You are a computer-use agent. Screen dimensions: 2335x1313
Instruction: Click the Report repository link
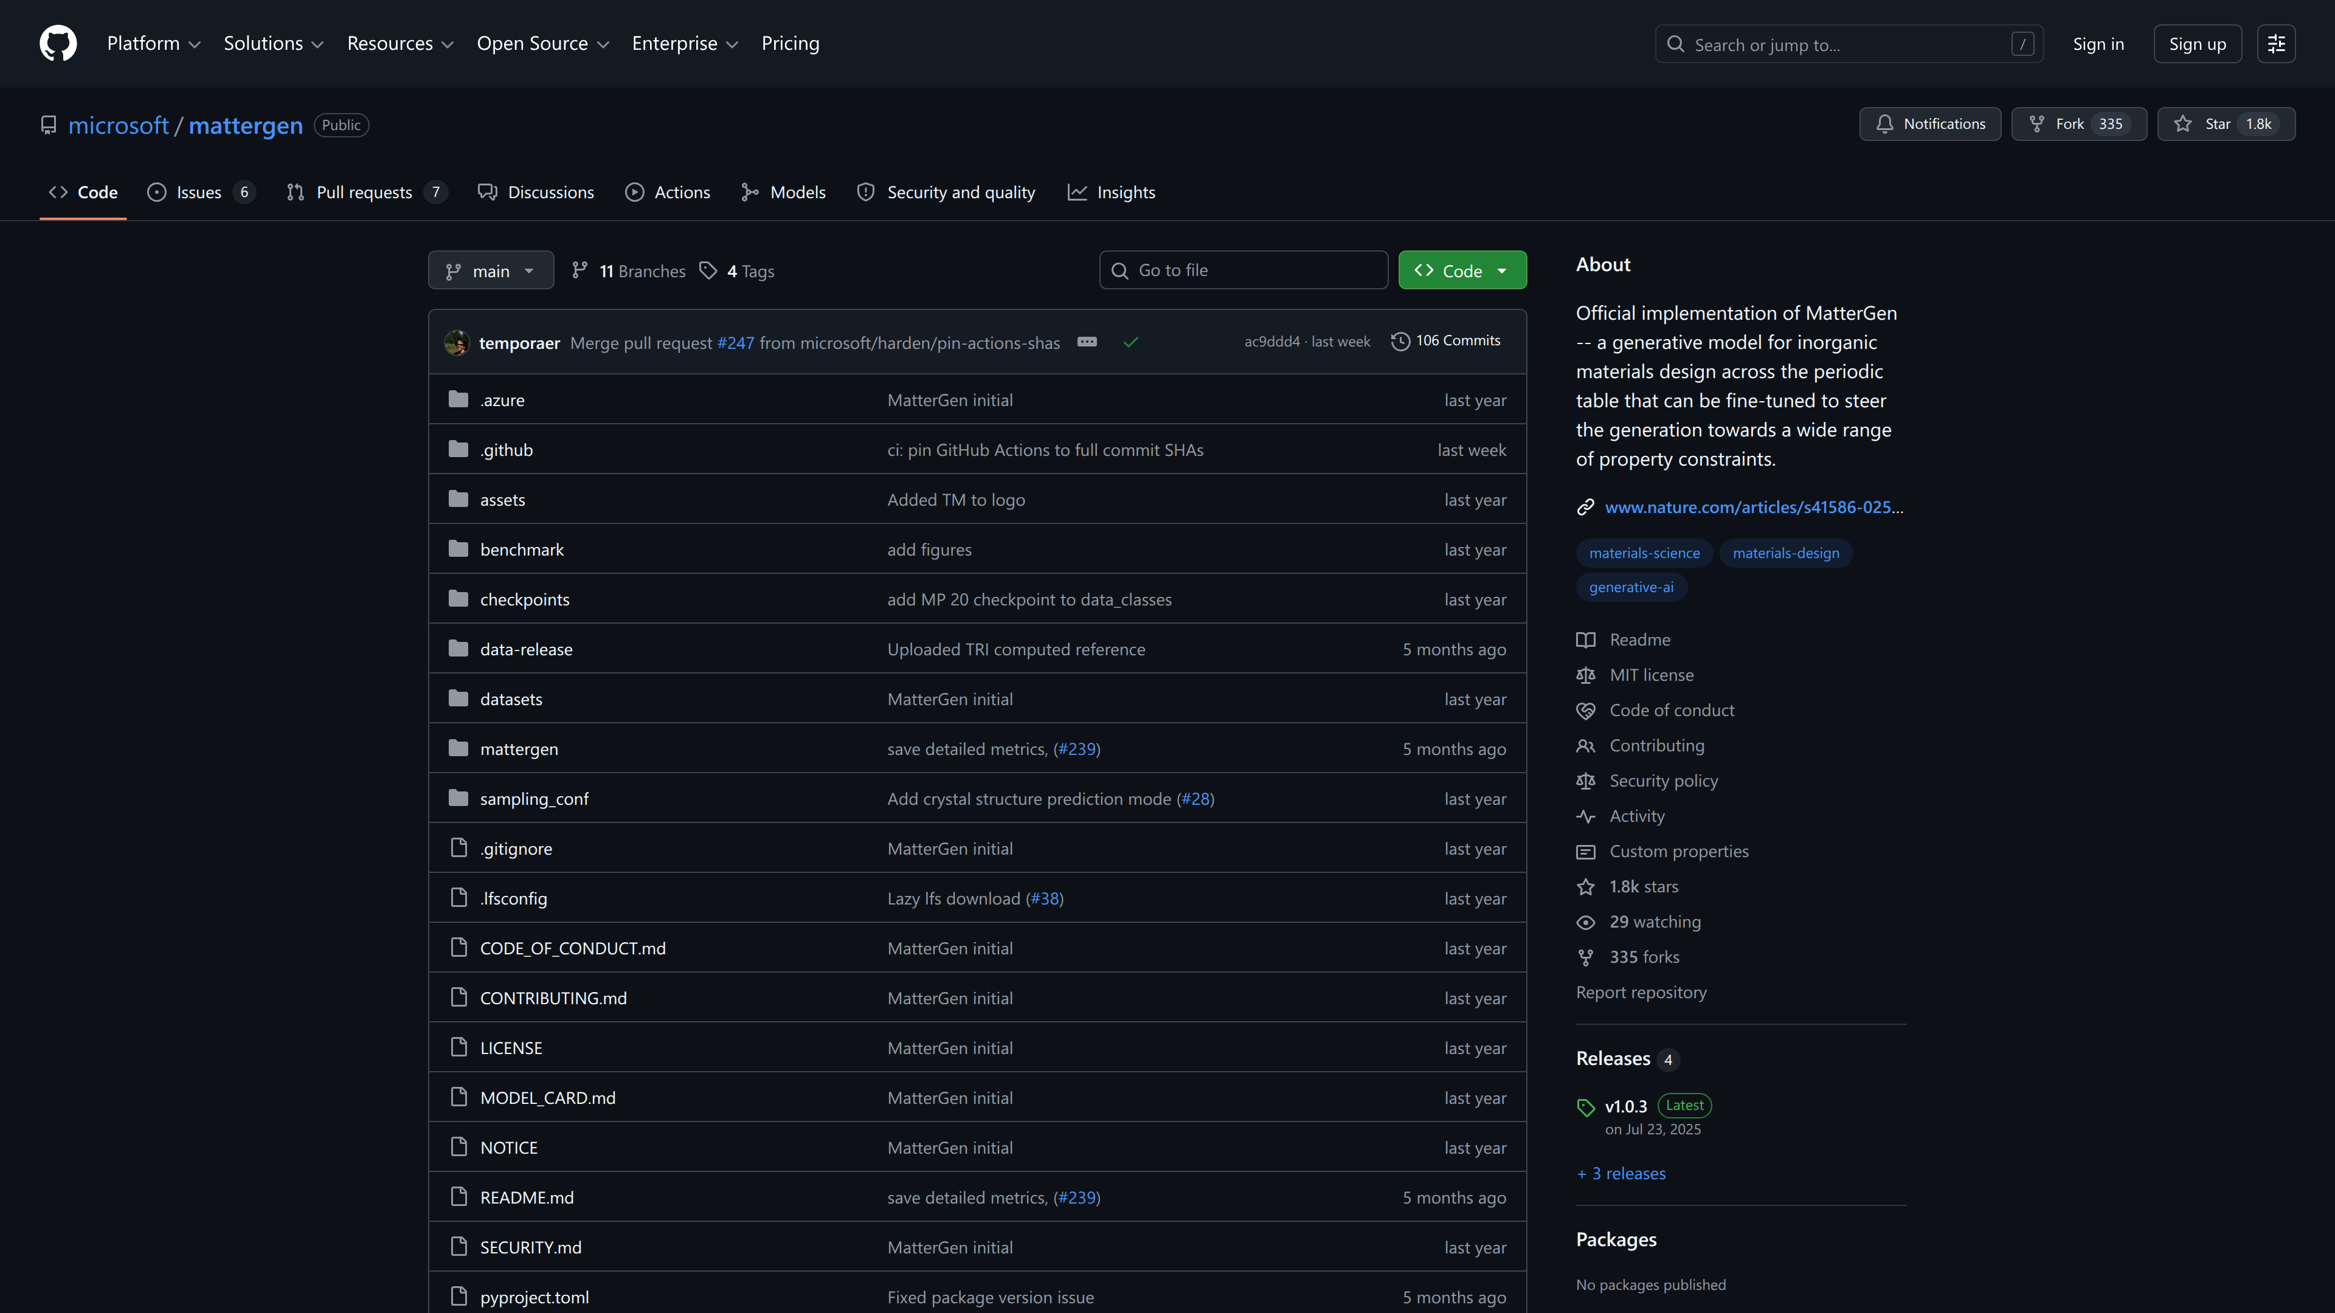[x=1641, y=992]
